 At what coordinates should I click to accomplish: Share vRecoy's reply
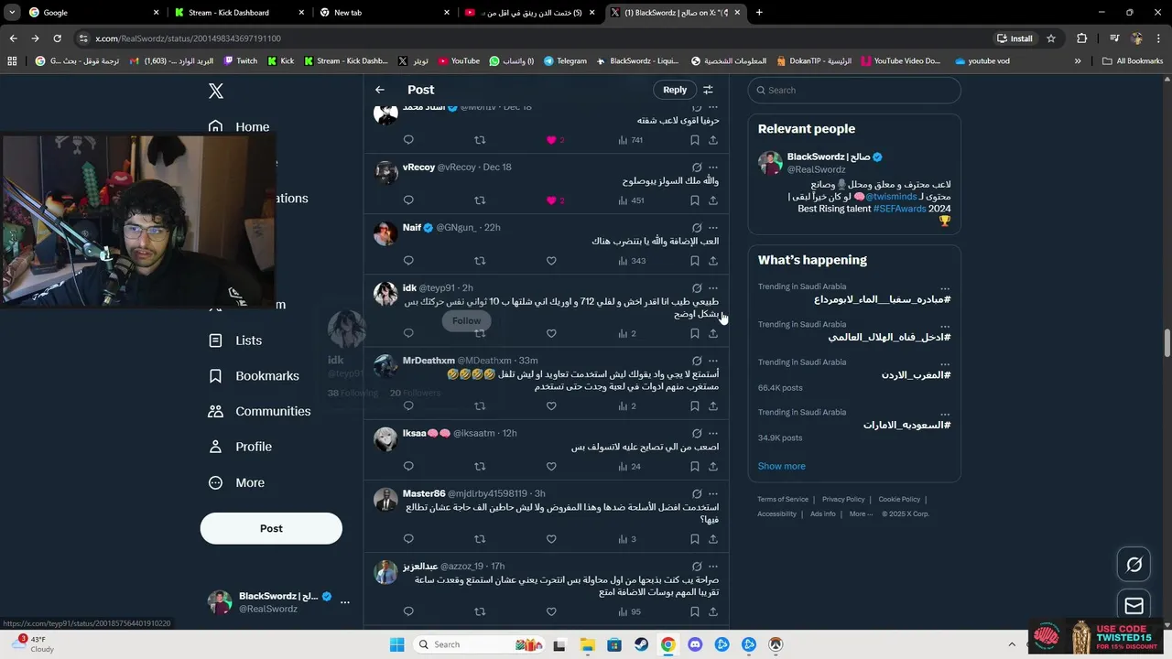click(713, 200)
